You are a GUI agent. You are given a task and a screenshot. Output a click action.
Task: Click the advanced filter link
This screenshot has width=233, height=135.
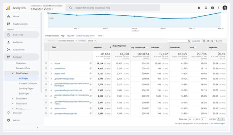(196, 41)
